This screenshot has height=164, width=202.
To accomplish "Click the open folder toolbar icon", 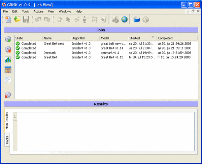I will pyautogui.click(x=17, y=20).
